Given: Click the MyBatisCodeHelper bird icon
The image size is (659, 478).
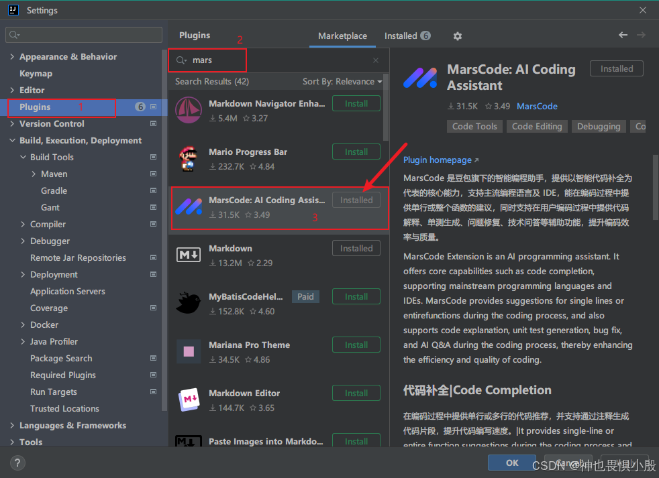Looking at the screenshot, I should tap(189, 303).
